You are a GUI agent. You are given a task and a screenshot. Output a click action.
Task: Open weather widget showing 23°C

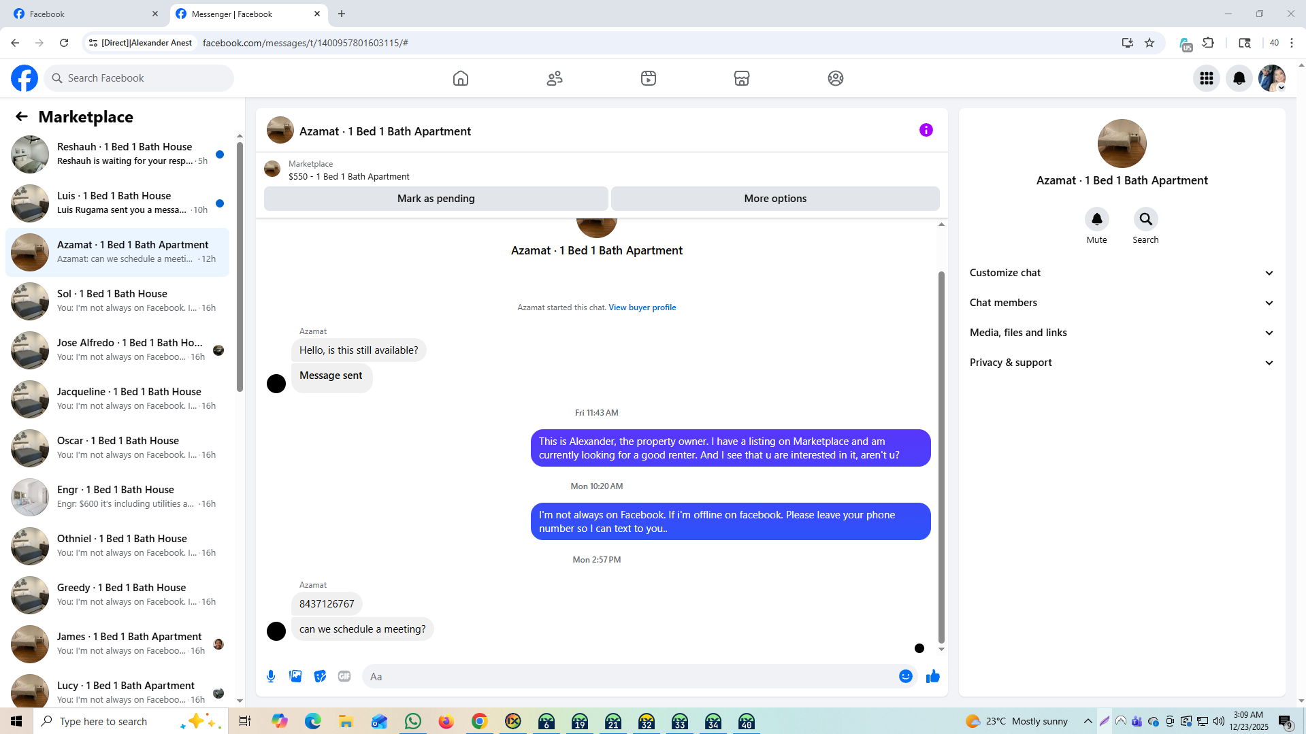[1017, 721]
